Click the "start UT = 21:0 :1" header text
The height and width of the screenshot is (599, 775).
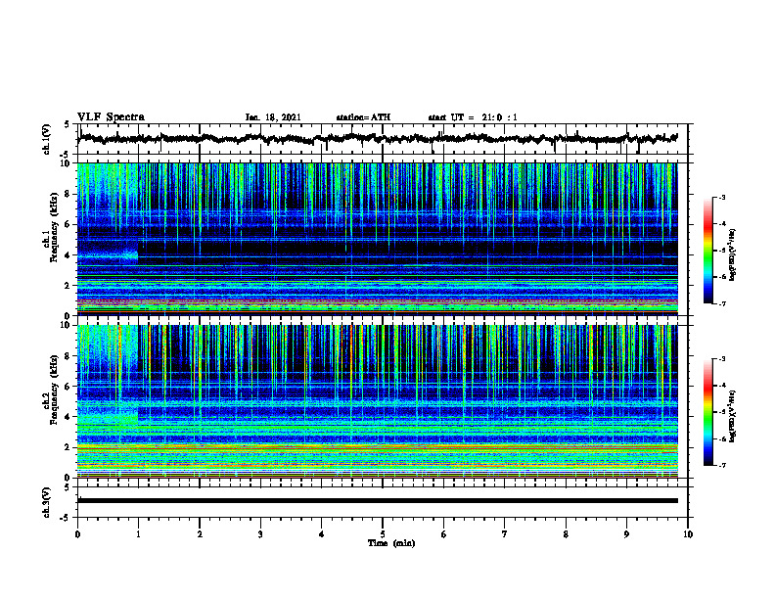[x=473, y=117]
